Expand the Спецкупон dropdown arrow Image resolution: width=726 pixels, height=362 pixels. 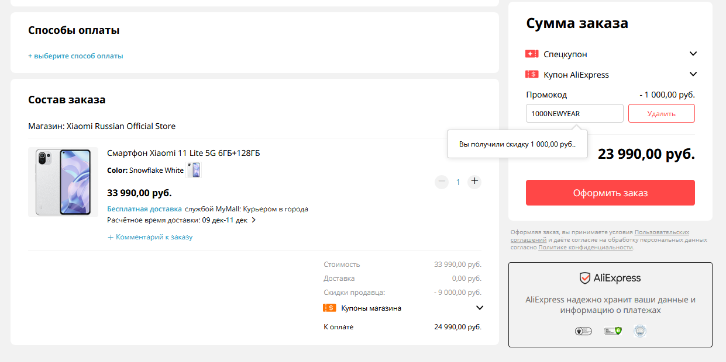click(x=693, y=54)
